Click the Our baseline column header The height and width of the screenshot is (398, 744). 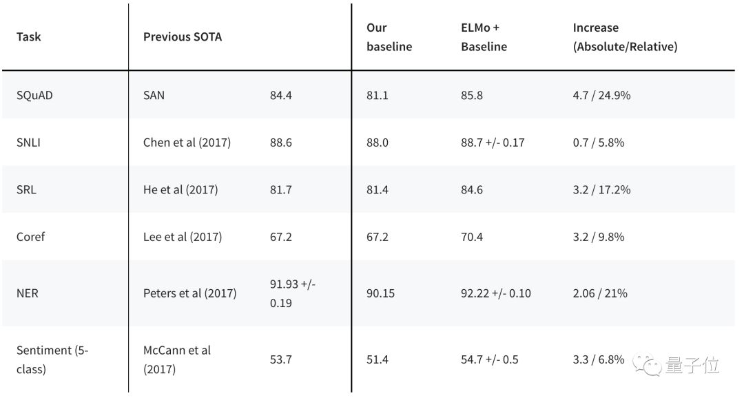coord(389,37)
